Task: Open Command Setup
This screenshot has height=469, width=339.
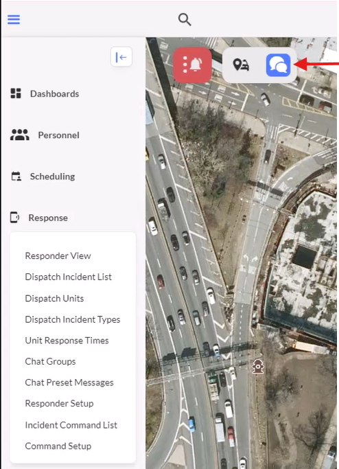Action: [58, 446]
